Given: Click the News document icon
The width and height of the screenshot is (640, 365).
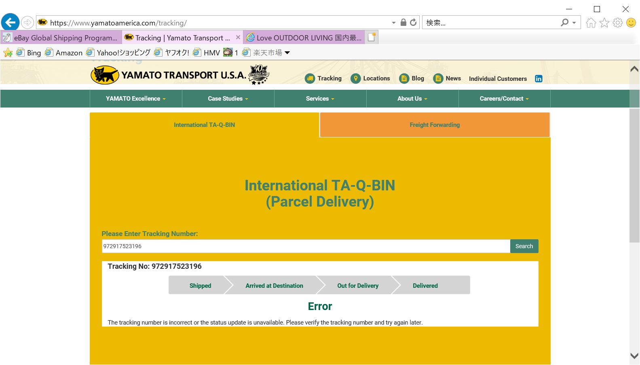Looking at the screenshot, I should (x=438, y=78).
